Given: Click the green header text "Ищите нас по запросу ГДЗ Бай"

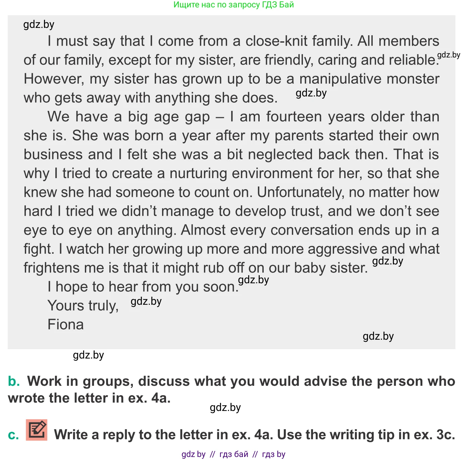Looking at the screenshot, I should (233, 5).
